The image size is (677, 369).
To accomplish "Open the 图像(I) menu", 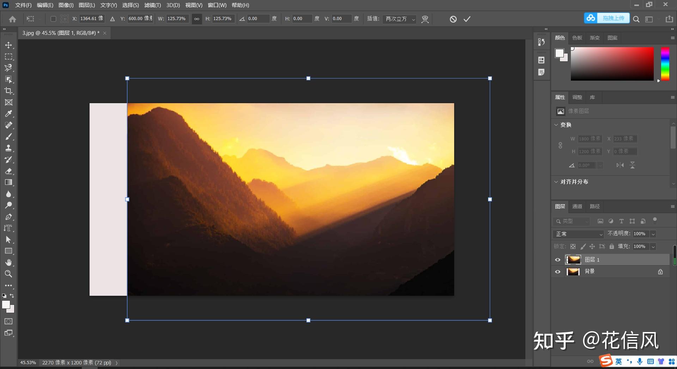I will click(x=66, y=5).
